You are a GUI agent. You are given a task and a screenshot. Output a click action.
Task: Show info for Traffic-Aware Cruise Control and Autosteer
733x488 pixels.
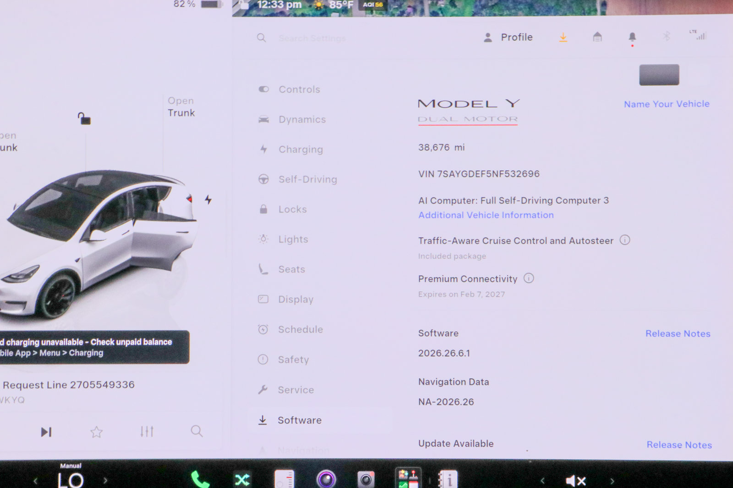pyautogui.click(x=625, y=240)
